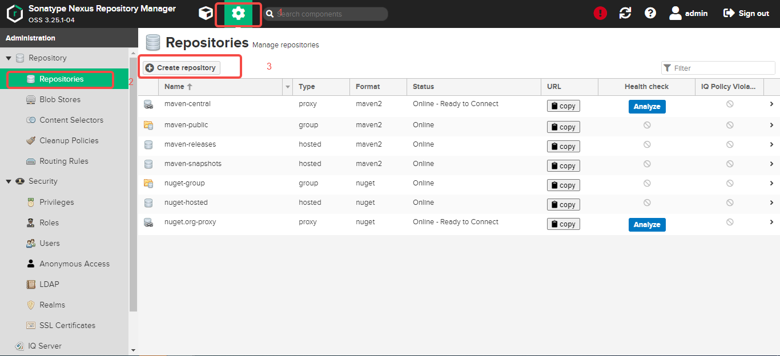Open Roles under Security
780x356 pixels.
tap(49, 222)
